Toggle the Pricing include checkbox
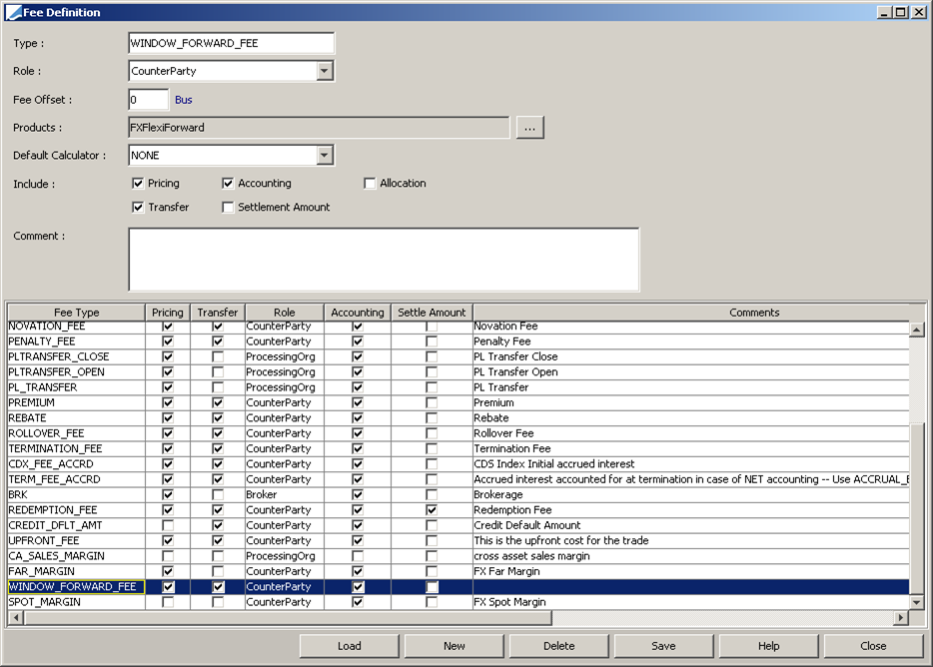The height and width of the screenshot is (667, 933). coord(138,184)
